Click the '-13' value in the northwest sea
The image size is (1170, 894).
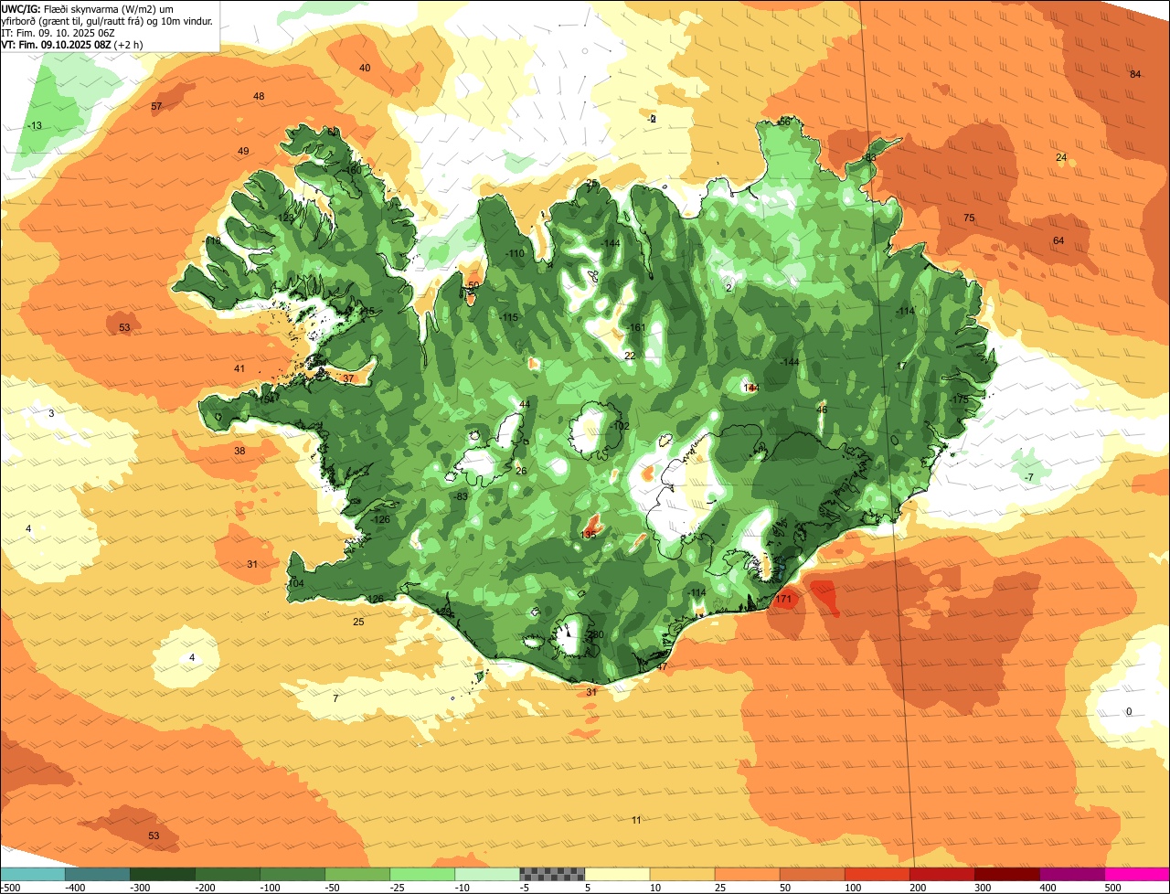35,125
